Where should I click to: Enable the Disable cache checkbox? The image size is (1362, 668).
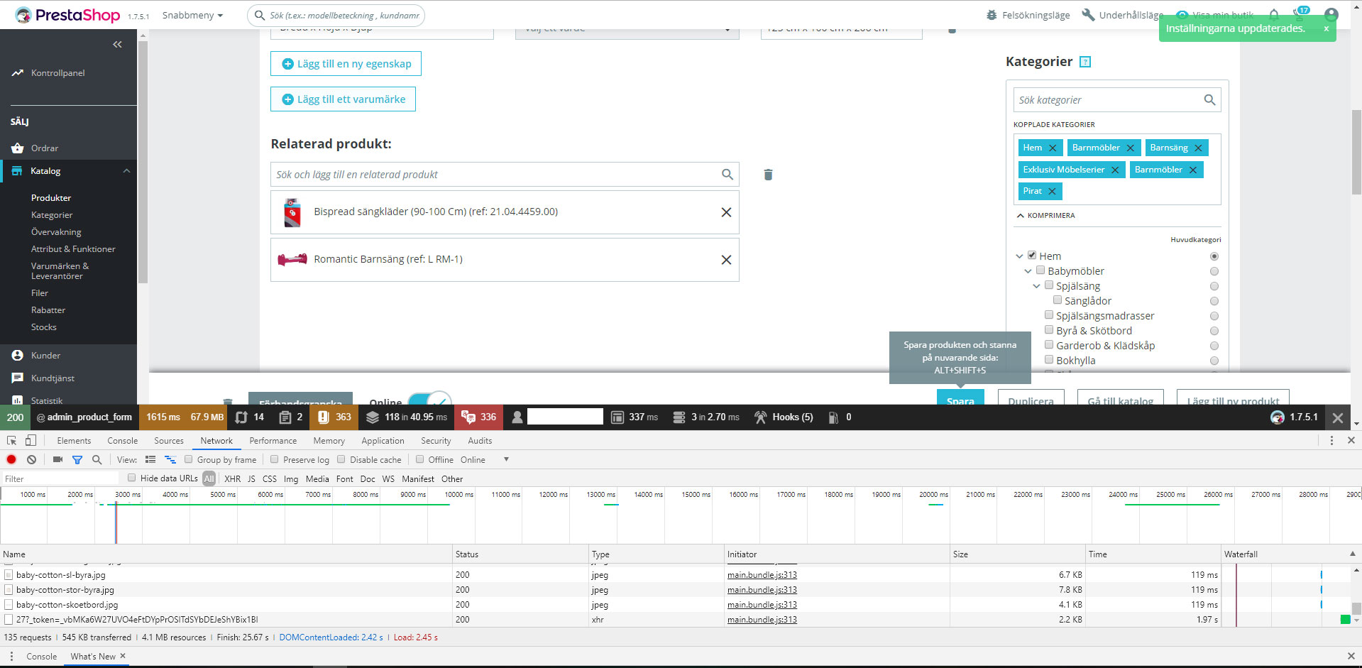click(341, 459)
